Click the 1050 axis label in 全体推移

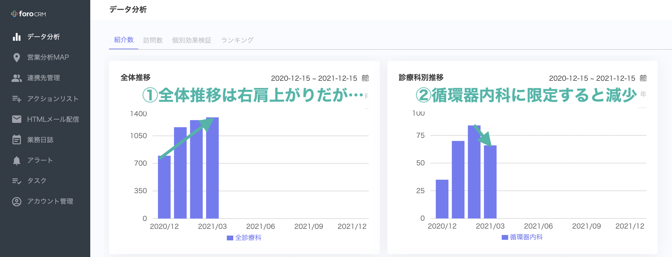pyautogui.click(x=138, y=136)
